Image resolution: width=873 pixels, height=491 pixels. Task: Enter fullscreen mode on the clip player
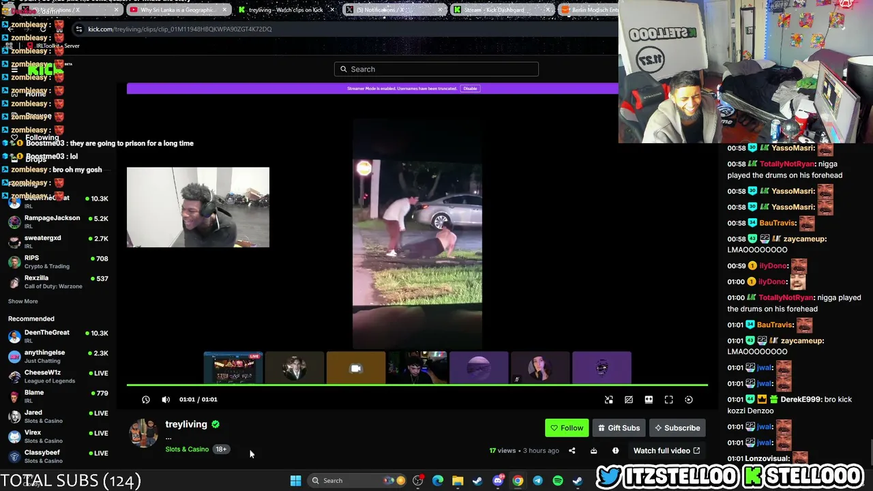coord(669,400)
